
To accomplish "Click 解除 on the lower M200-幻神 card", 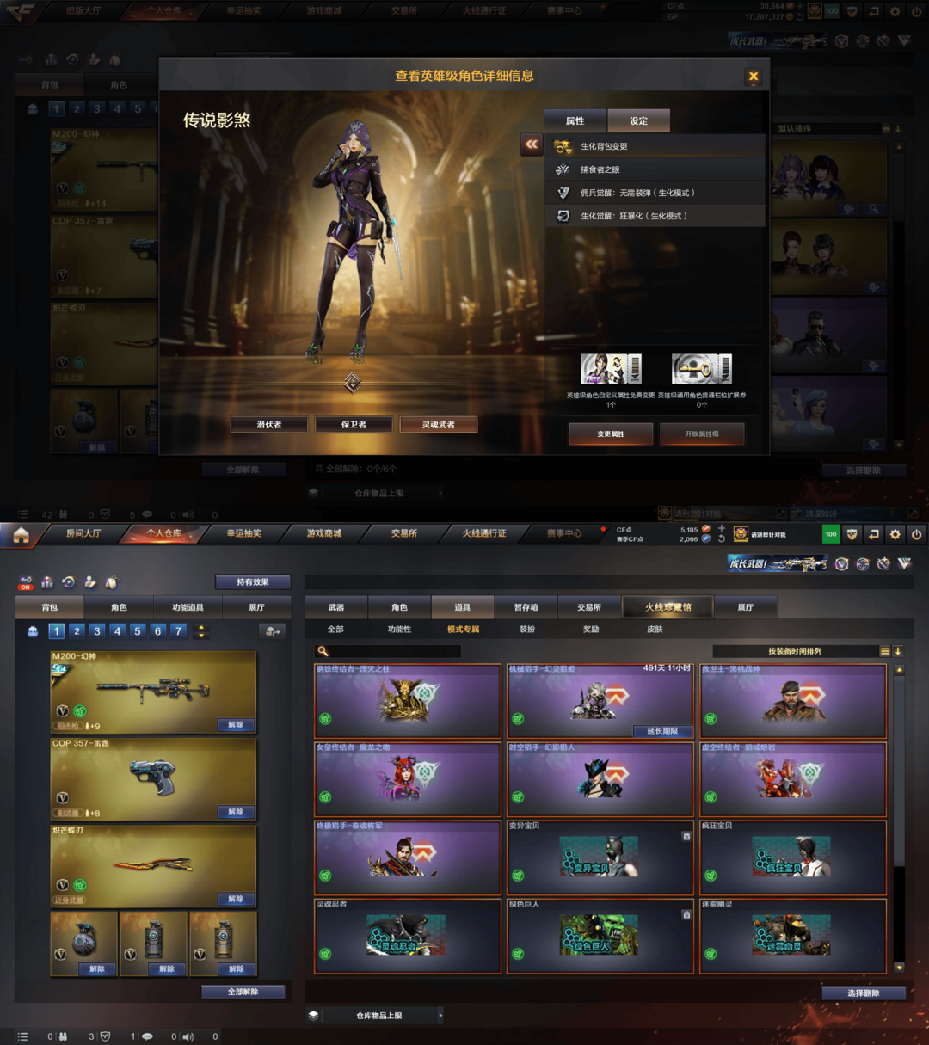I will click(236, 725).
